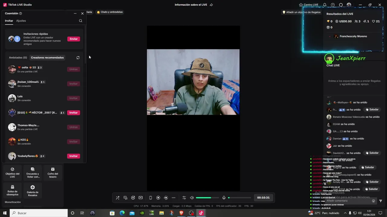Open the Mail app from taskbar

pos(132,213)
